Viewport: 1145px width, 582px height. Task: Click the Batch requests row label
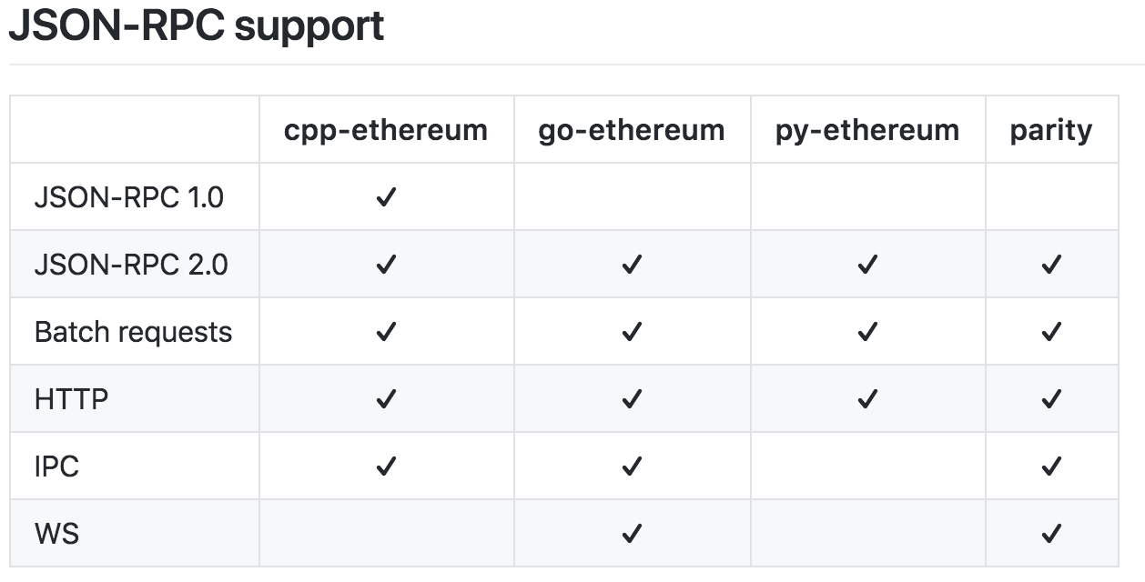tap(134, 332)
